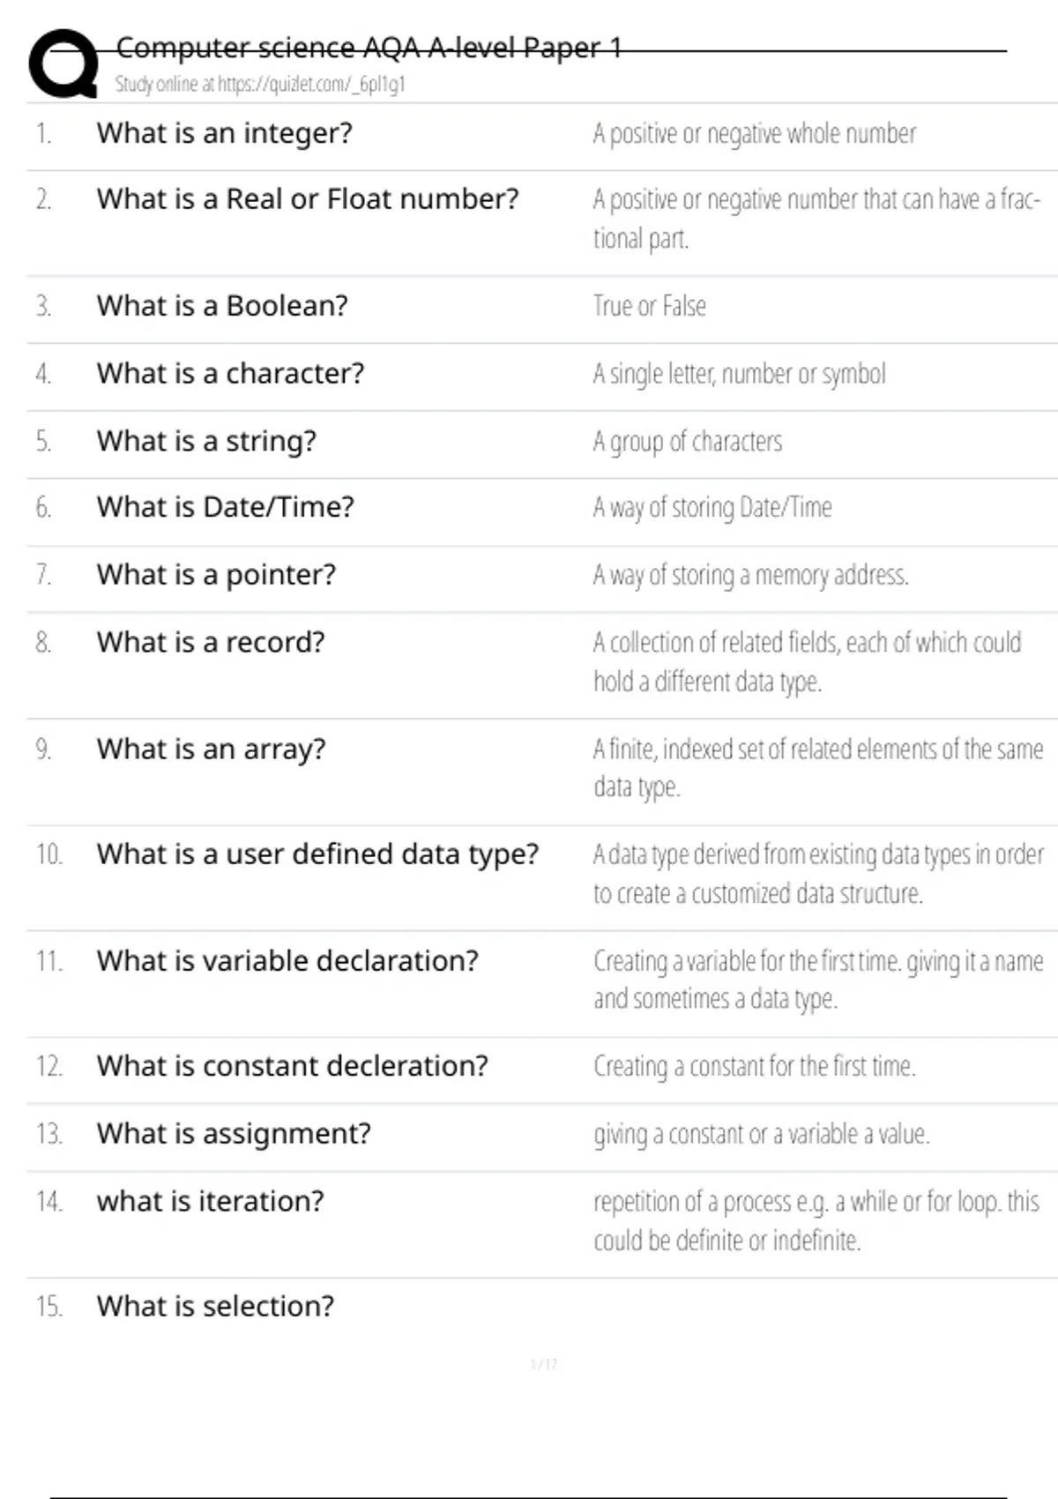The image size is (1058, 1499).
Task: Click the 'What is a character?' question
Action: pyautogui.click(x=230, y=374)
